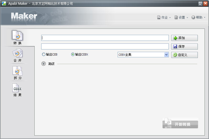The height and width of the screenshot is (139, 209).
Task: Open the CEBX 结果 (Results) sidebar tab
Action: (18, 90)
